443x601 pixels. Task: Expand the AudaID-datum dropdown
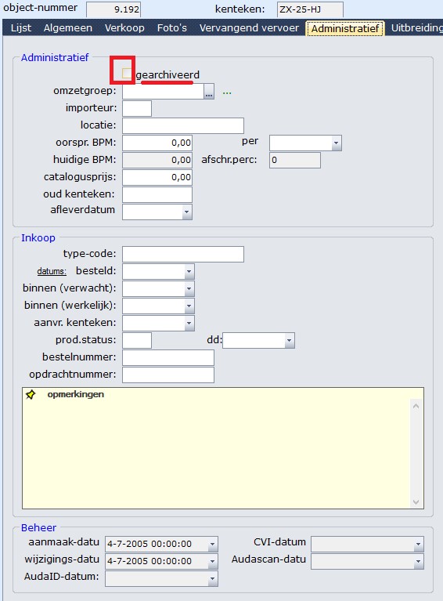point(213,579)
